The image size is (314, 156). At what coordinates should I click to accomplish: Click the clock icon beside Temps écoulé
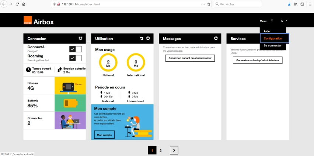(28, 70)
